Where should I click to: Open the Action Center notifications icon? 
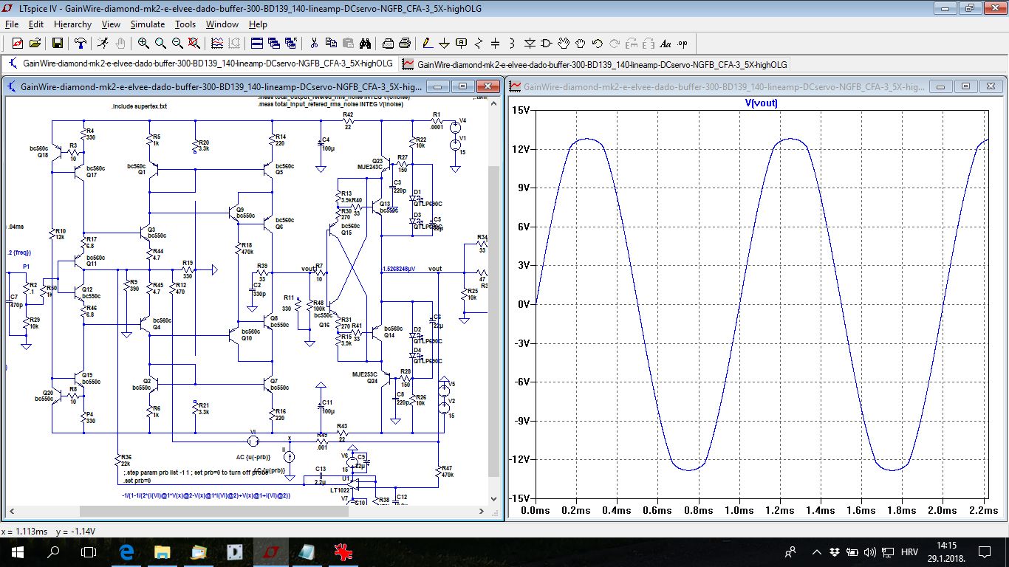[x=984, y=552]
